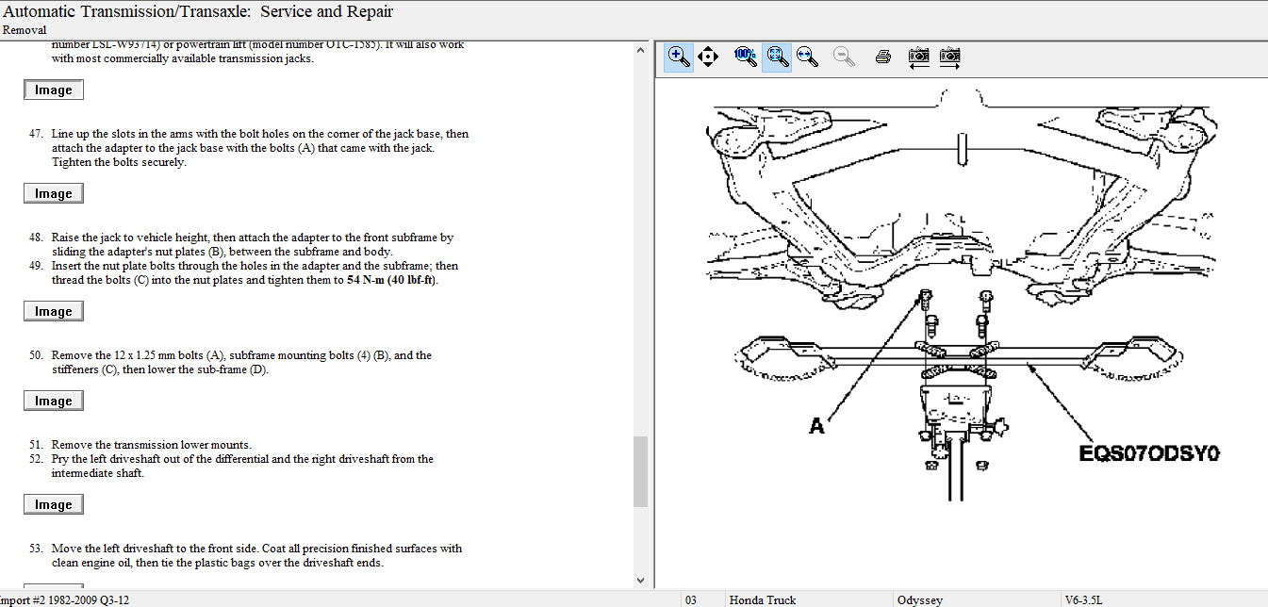Click the greyed zoom-out magnifier
Viewport: 1268px width, 607px height.
[845, 57]
